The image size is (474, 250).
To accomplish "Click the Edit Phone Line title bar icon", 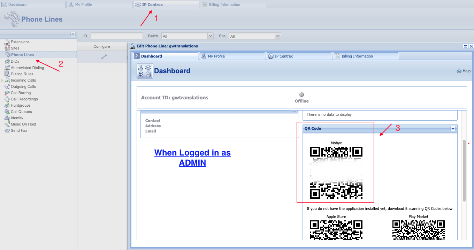I will [132, 46].
